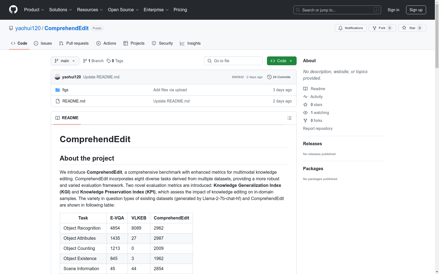Click yaohui120's avatar in the commit row

click(57, 77)
